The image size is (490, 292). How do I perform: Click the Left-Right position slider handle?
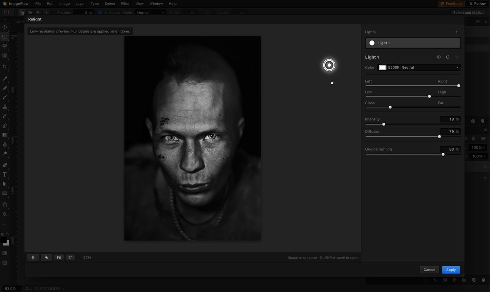coord(459,86)
